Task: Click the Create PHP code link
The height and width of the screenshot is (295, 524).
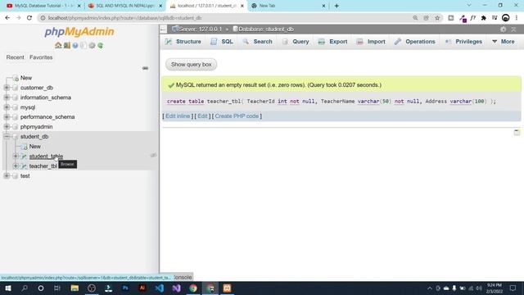Action: coord(237,116)
